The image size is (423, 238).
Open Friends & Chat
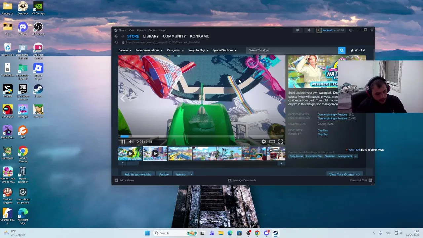361,180
